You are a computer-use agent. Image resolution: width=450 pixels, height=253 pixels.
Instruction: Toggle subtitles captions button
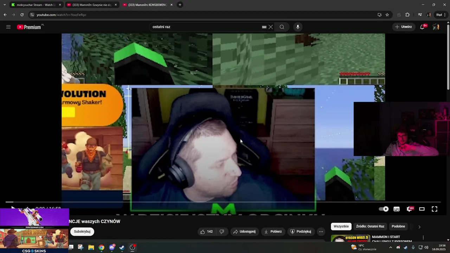pyautogui.click(x=397, y=209)
